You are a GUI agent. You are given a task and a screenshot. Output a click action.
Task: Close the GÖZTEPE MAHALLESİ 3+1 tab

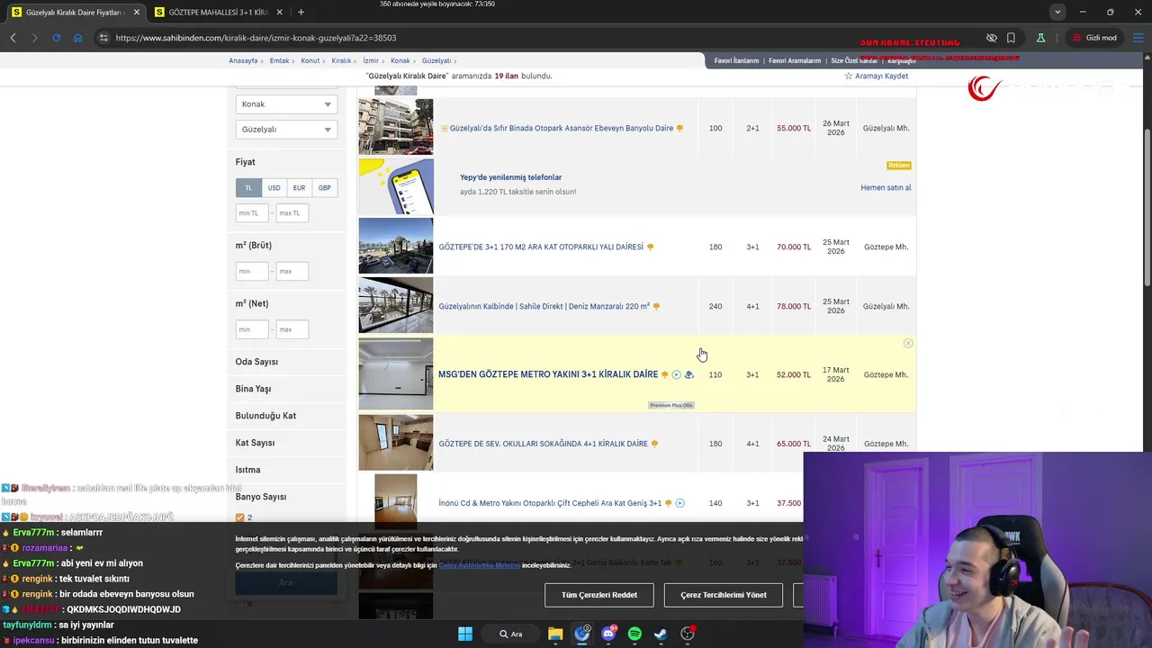tap(280, 12)
